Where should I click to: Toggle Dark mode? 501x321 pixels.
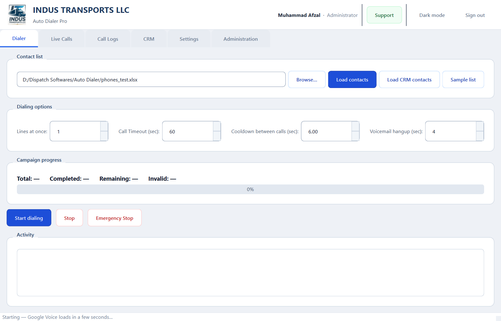click(432, 15)
